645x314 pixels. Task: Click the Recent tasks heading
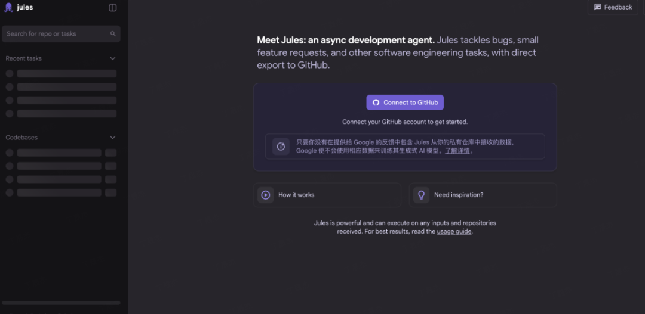coord(24,58)
